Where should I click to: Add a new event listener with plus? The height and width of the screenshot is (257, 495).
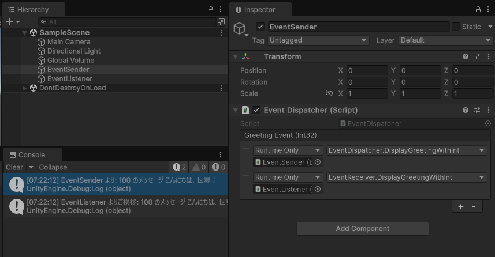(461, 207)
